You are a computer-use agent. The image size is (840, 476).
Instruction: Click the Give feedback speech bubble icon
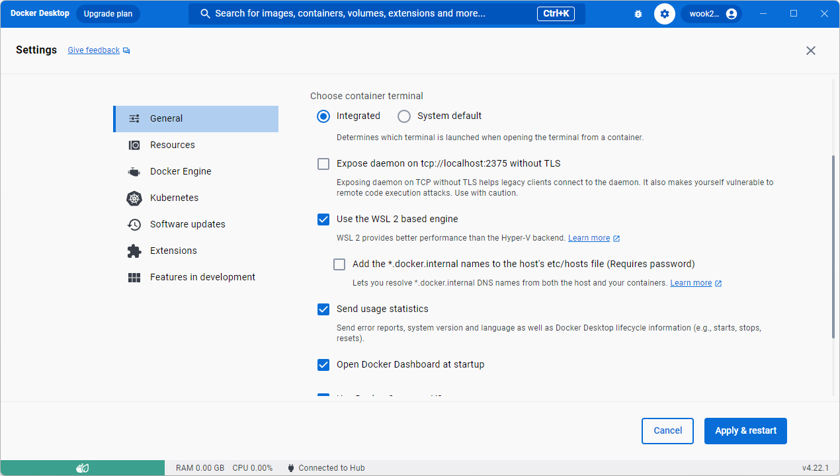pos(126,50)
